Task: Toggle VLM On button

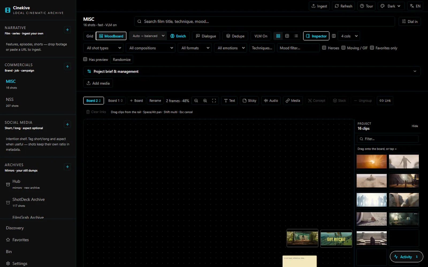Action: [261, 36]
